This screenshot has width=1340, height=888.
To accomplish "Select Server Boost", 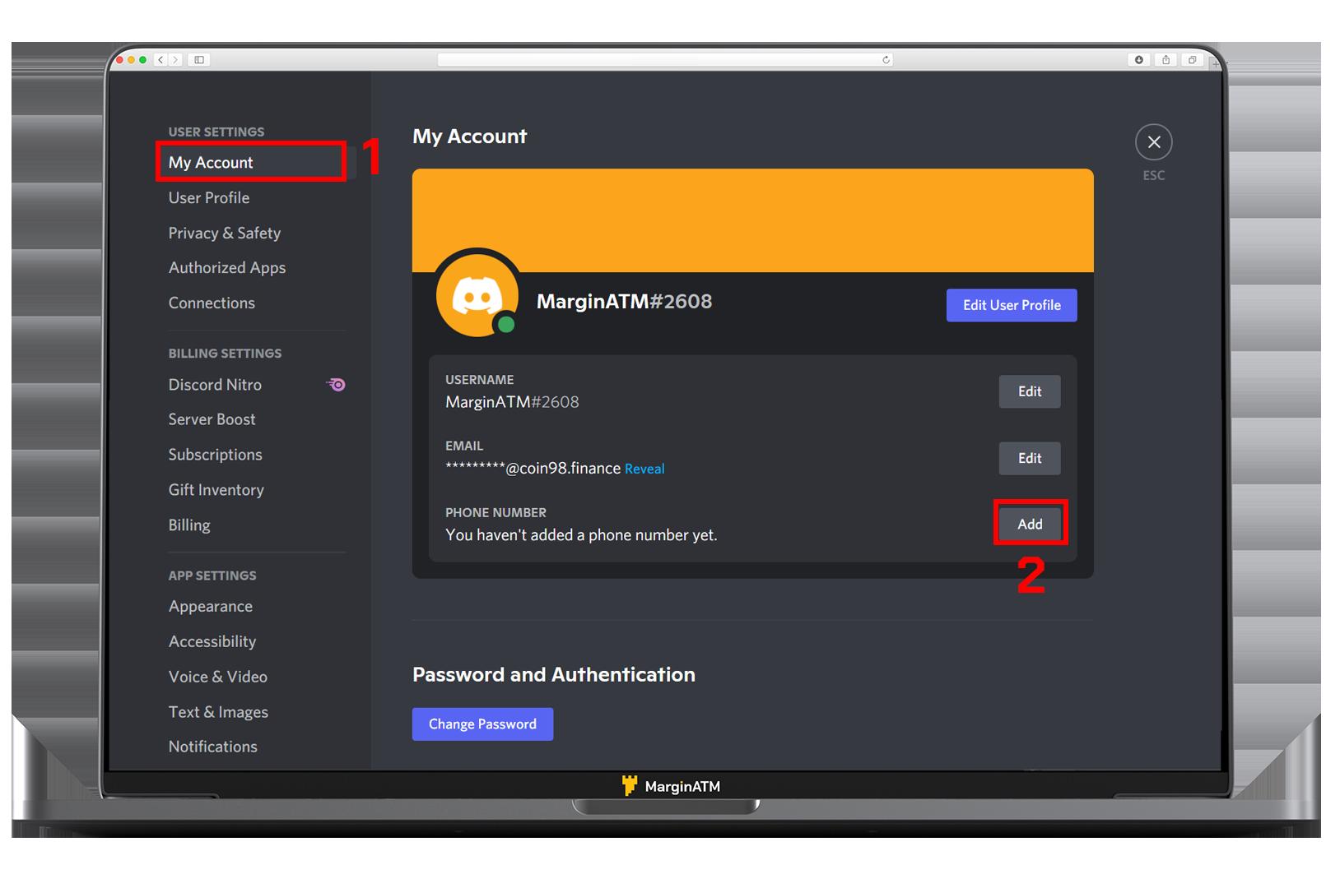I will tap(212, 419).
